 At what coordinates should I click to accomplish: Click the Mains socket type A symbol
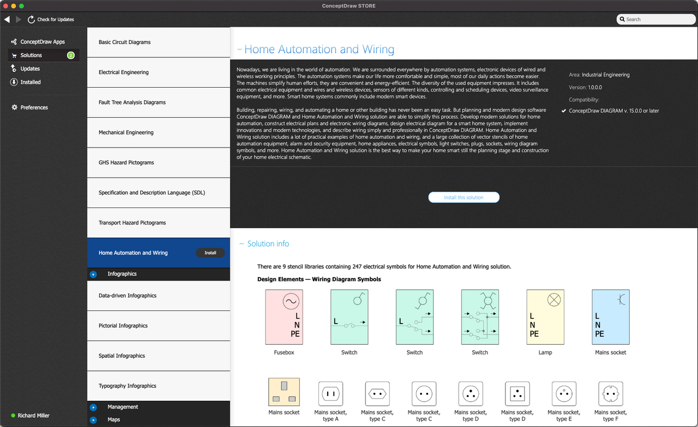(330, 393)
